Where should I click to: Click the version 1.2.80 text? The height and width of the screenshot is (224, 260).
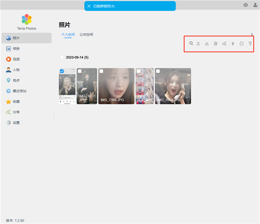(15, 221)
